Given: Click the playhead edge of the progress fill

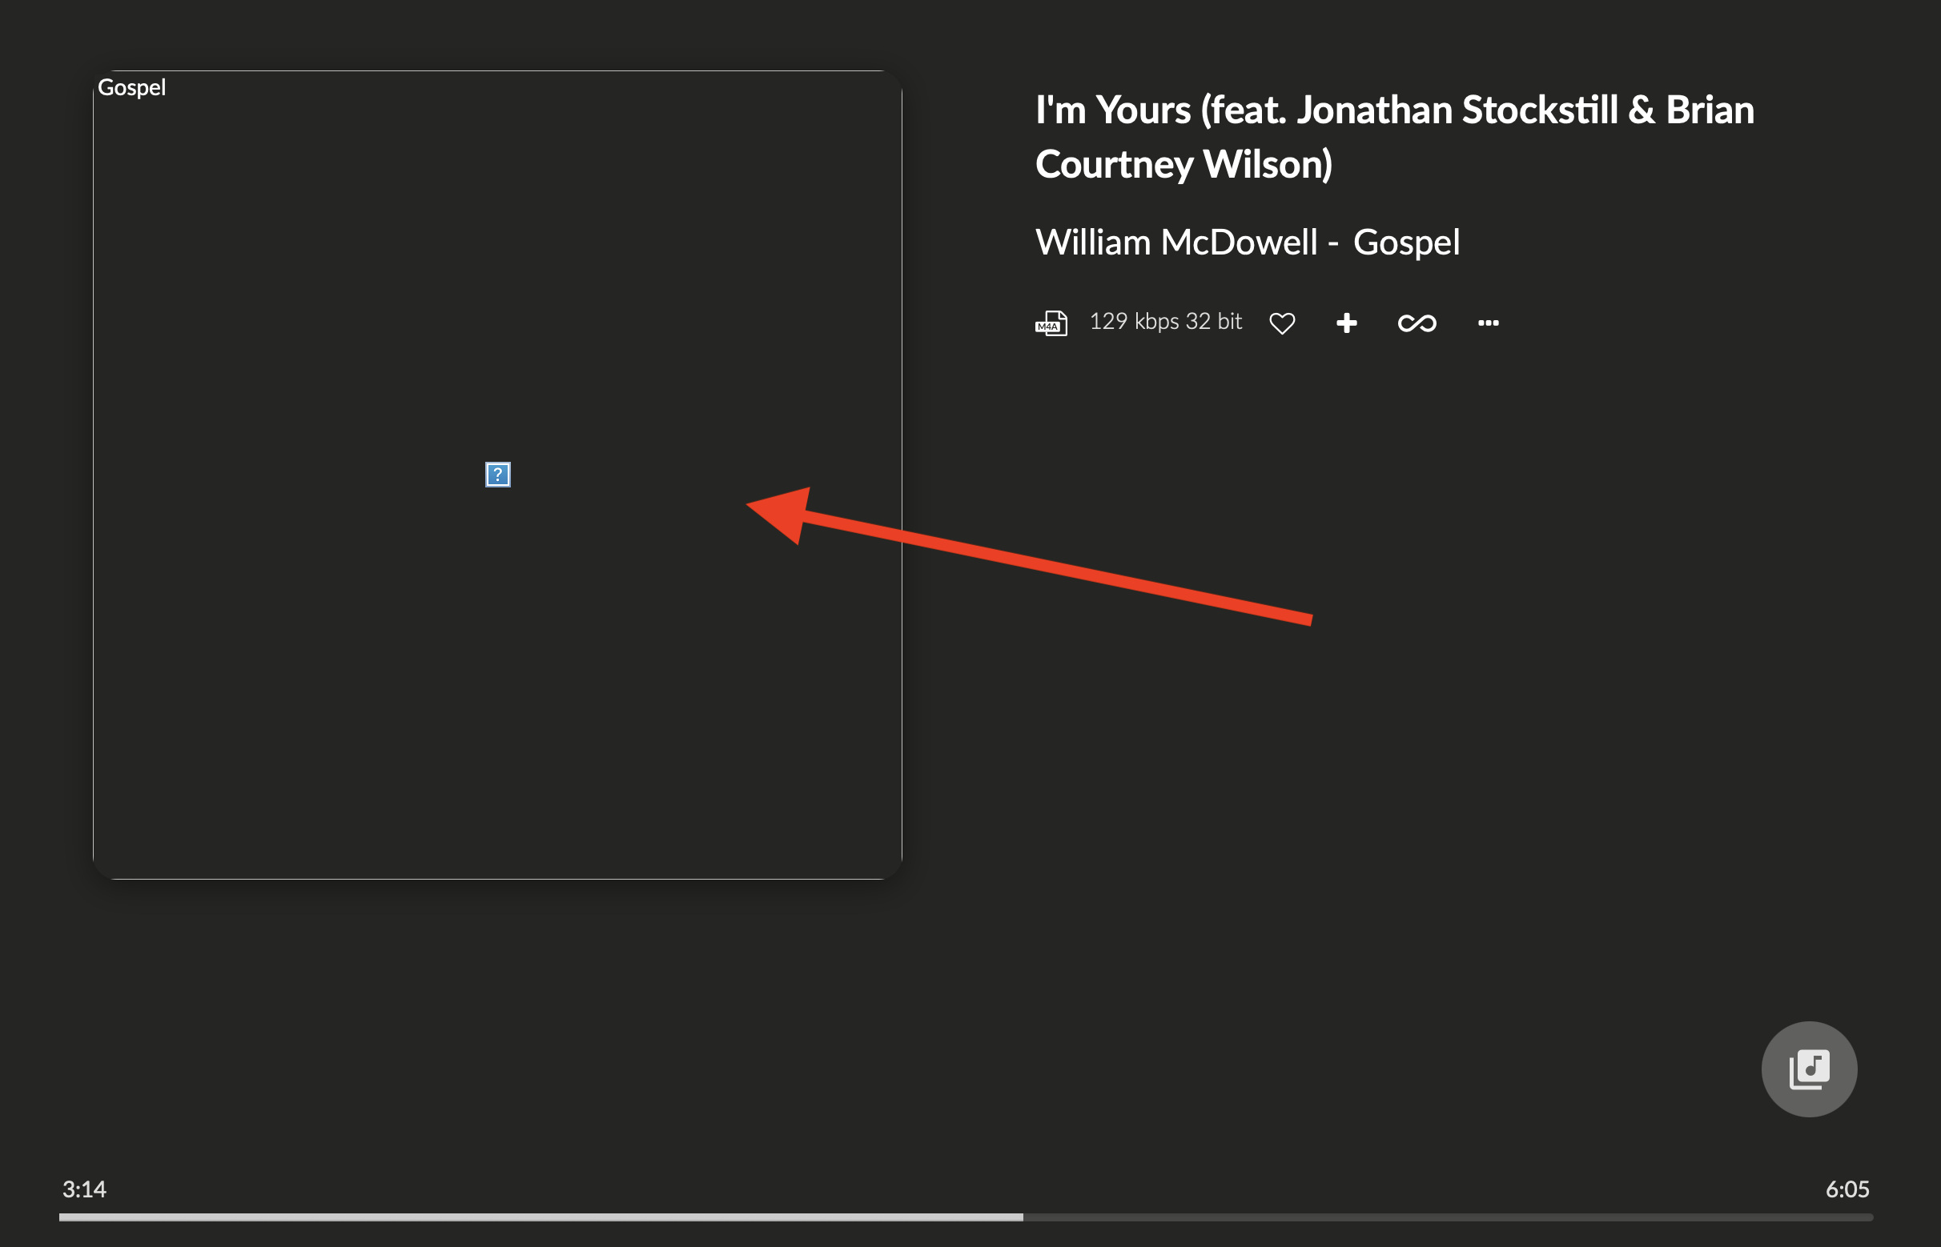Looking at the screenshot, I should (x=1022, y=1217).
